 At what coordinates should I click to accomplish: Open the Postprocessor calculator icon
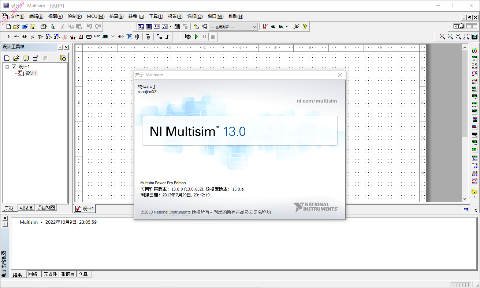(x=177, y=27)
